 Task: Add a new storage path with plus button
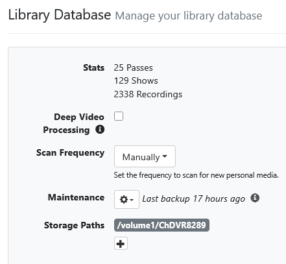pos(121,243)
